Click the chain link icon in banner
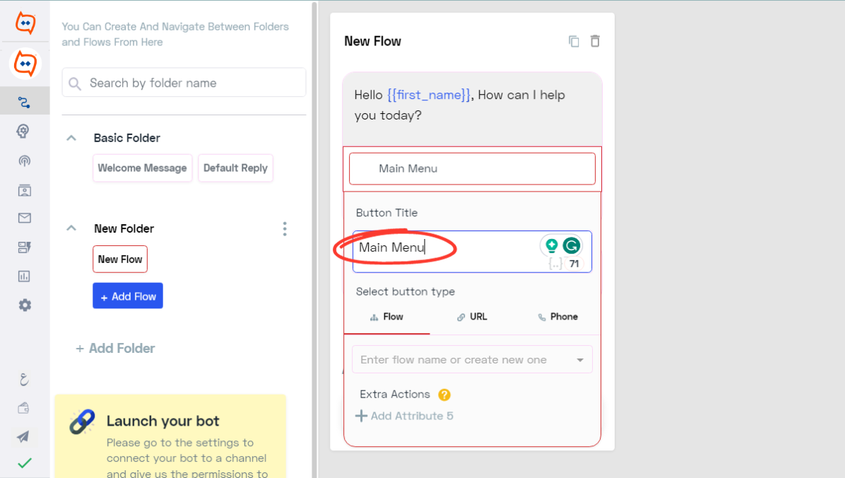845x478 pixels. [x=82, y=422]
